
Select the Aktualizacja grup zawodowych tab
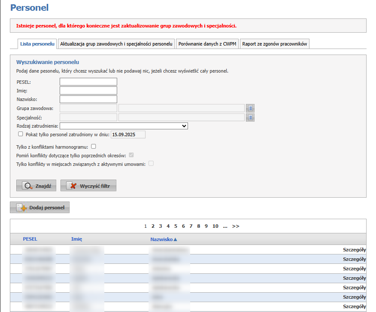116,43
